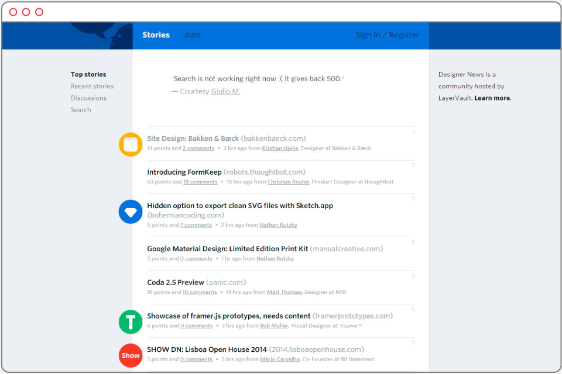Click the yellow square site-design badge
The width and height of the screenshot is (562, 374).
tap(131, 144)
